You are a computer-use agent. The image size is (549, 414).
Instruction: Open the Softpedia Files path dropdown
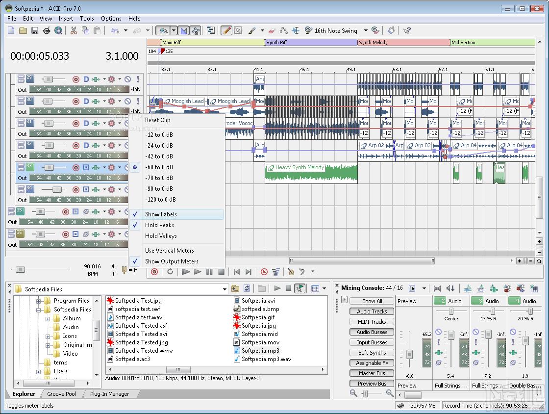coord(225,289)
